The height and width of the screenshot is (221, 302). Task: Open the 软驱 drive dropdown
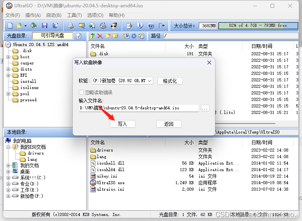click(x=122, y=81)
